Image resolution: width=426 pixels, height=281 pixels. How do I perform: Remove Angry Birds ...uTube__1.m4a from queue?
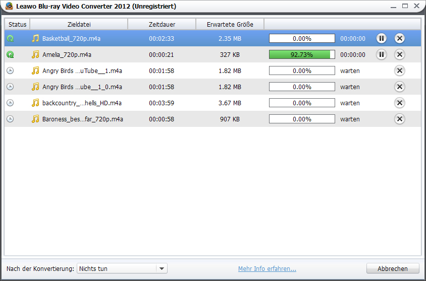click(x=400, y=71)
